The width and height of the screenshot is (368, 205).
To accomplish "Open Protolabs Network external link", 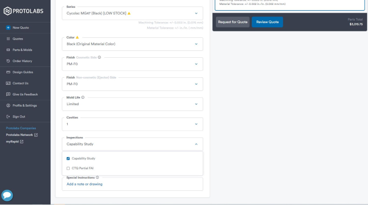I will (36, 135).
